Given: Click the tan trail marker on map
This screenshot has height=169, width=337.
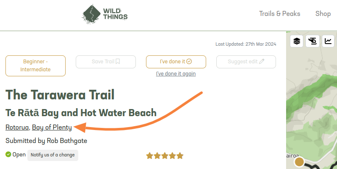Looking at the screenshot, I should click(x=299, y=162).
